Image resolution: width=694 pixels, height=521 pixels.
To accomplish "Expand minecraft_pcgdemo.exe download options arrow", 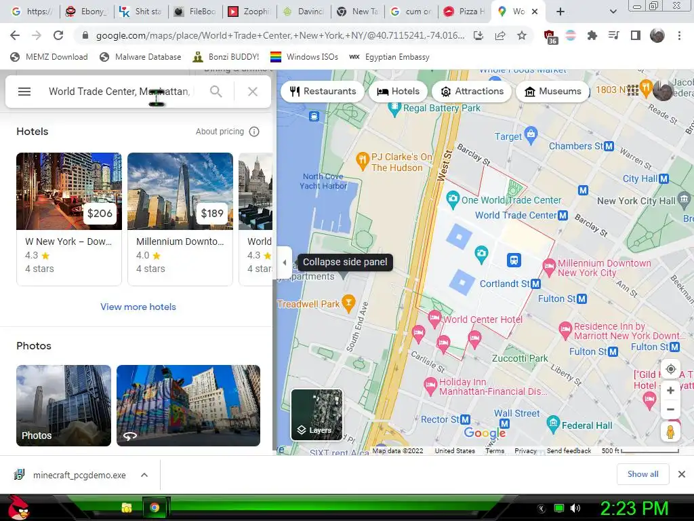I will click(144, 475).
